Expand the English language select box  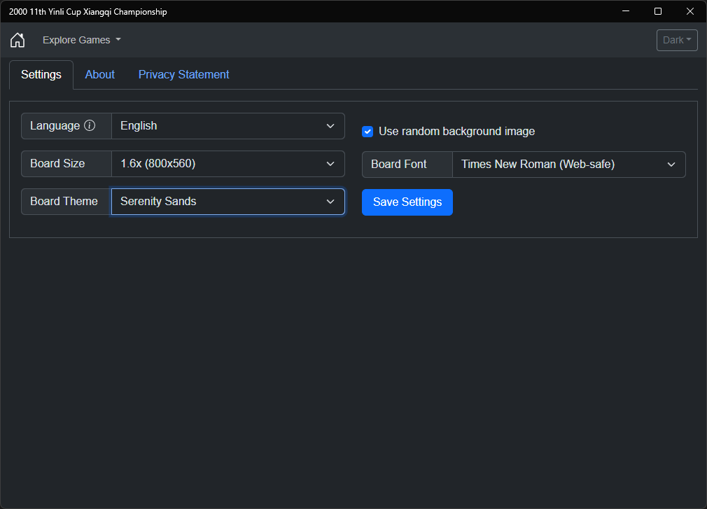click(x=228, y=126)
